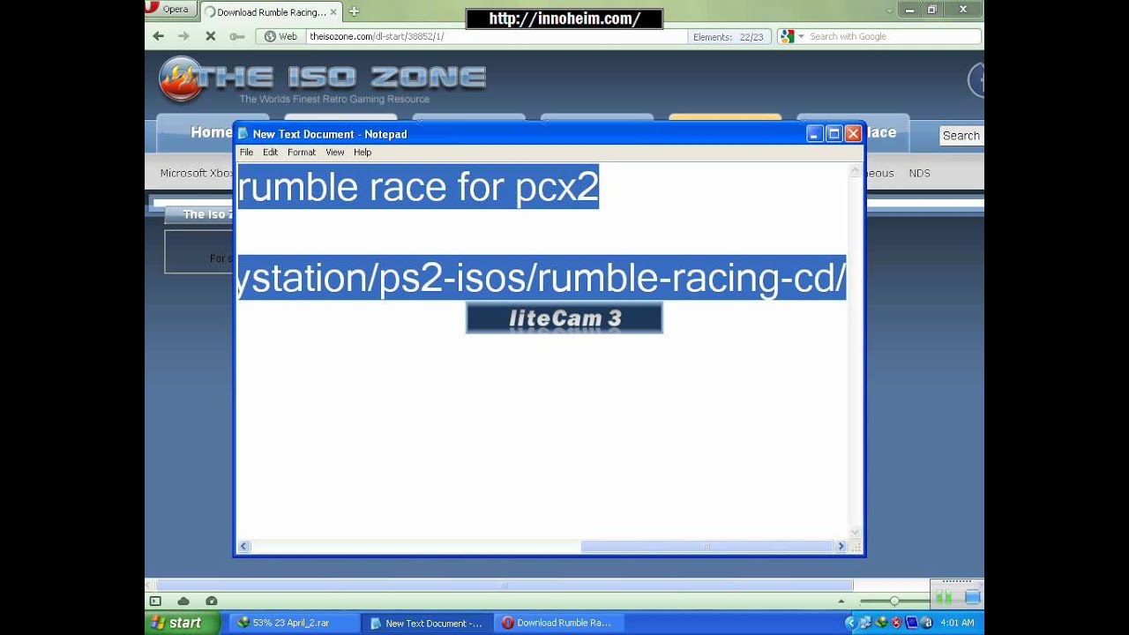1129x635 pixels.
Task: Restore down the Opera browser window
Action: [932, 10]
